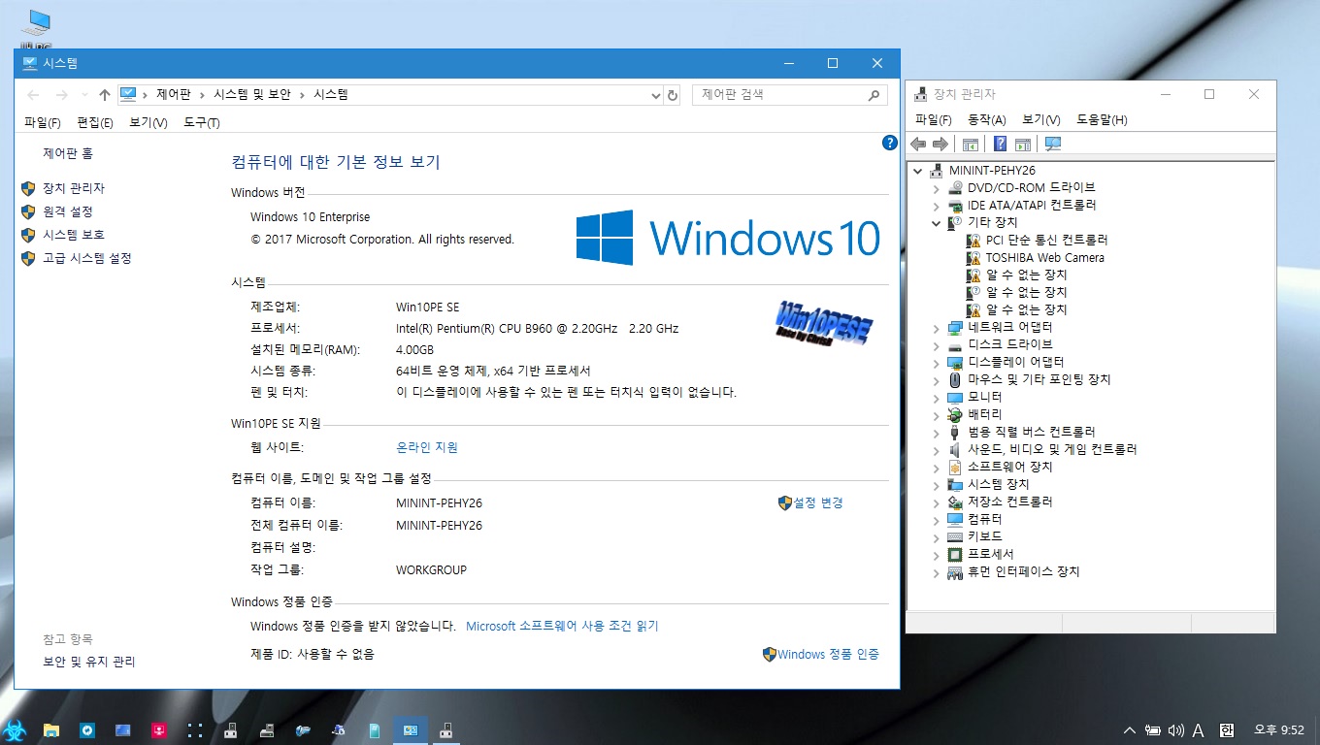Open 파일(F) menu in System window
Image resolution: width=1320 pixels, height=745 pixels.
[x=42, y=123]
